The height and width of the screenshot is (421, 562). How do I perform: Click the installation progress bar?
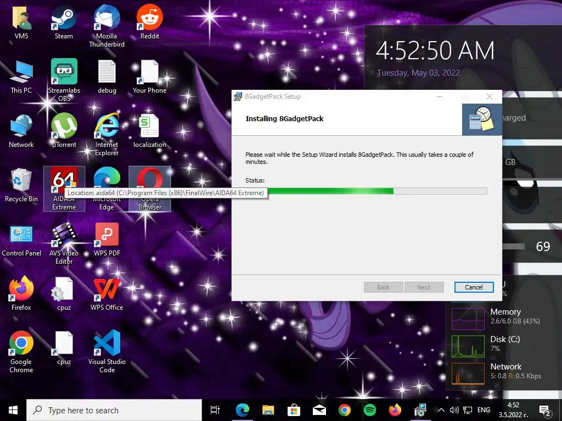(366, 191)
